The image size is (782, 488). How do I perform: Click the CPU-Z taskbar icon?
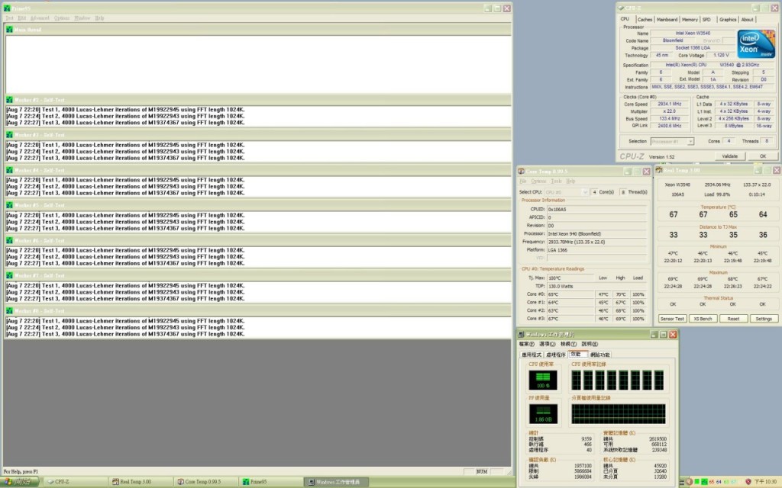(50, 482)
